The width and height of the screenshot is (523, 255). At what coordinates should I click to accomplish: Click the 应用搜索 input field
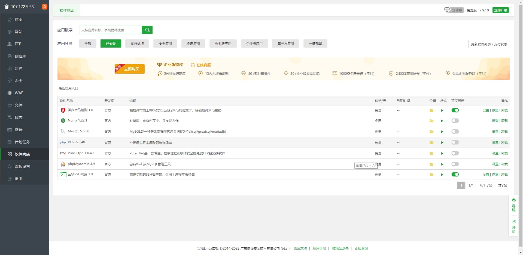[111, 30]
